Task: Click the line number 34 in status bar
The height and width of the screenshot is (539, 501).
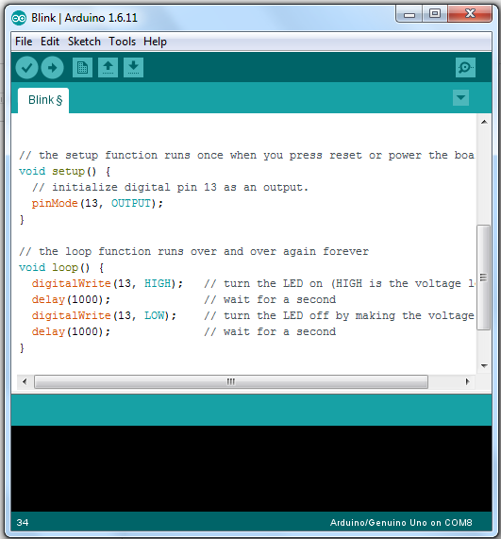Action: pyautogui.click(x=23, y=523)
